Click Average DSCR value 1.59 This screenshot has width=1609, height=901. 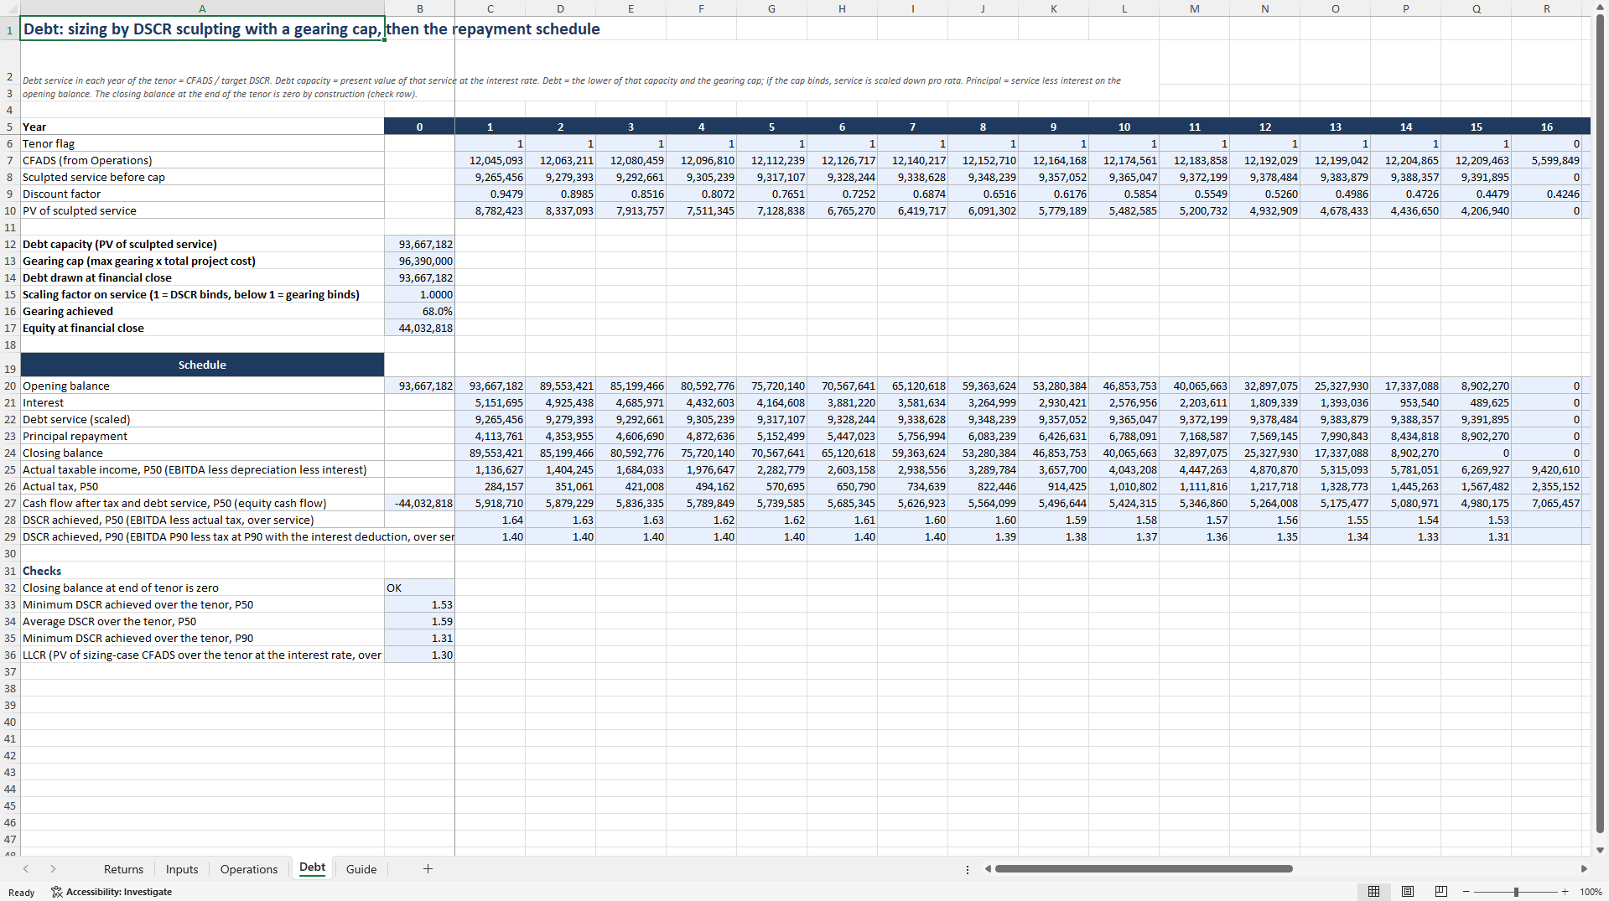click(x=419, y=621)
